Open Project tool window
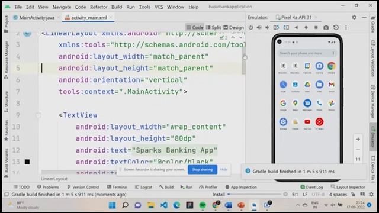 click(7, 24)
